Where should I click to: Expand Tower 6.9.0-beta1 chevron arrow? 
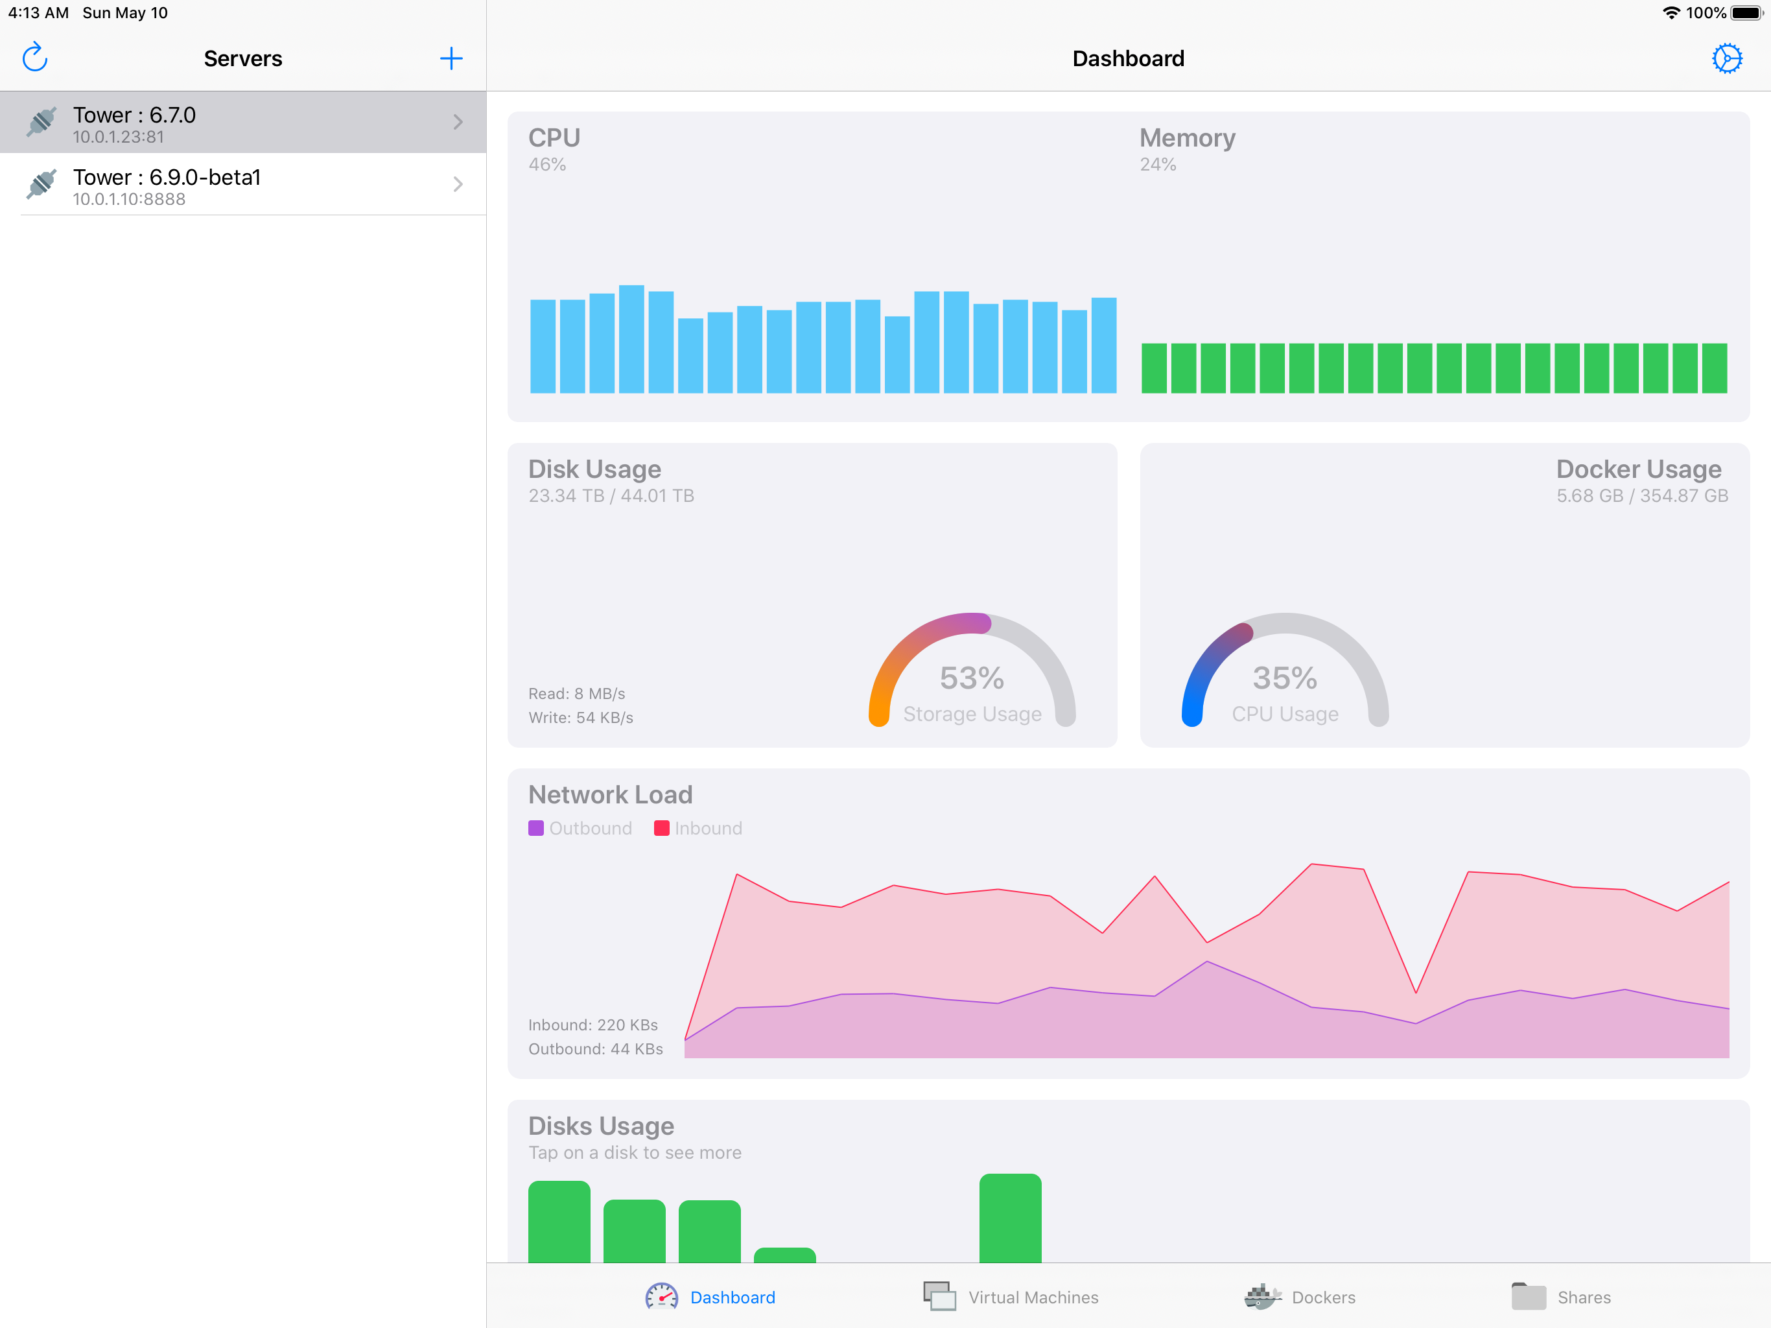click(458, 184)
